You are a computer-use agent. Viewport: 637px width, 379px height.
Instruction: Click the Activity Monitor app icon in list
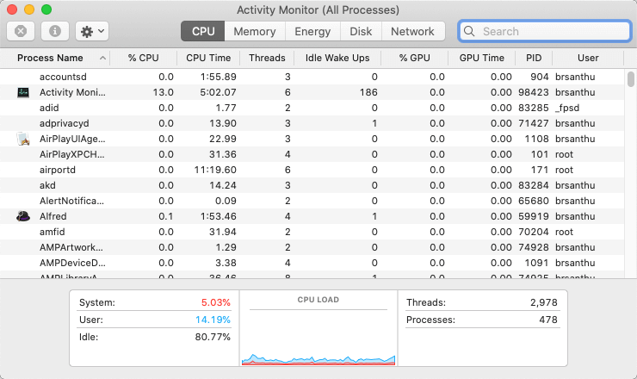click(x=23, y=92)
